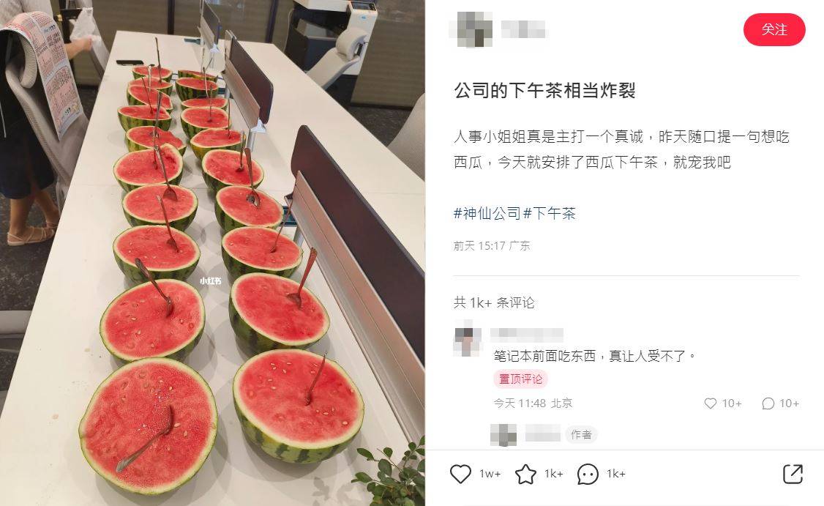Viewport: 824px width, 506px height.
Task: Open comments via the speech bubble icon
Action: tap(588, 474)
